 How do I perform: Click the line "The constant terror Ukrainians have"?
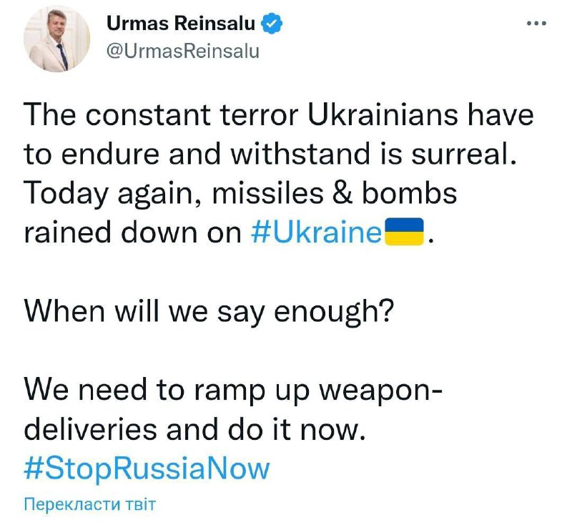(x=279, y=116)
